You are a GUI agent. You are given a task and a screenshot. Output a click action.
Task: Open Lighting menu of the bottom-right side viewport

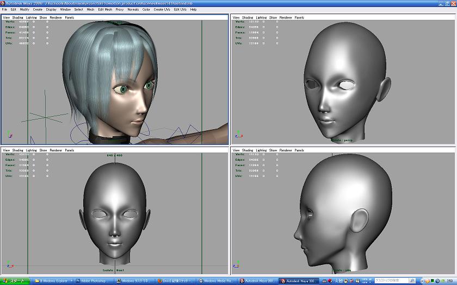[x=261, y=150]
